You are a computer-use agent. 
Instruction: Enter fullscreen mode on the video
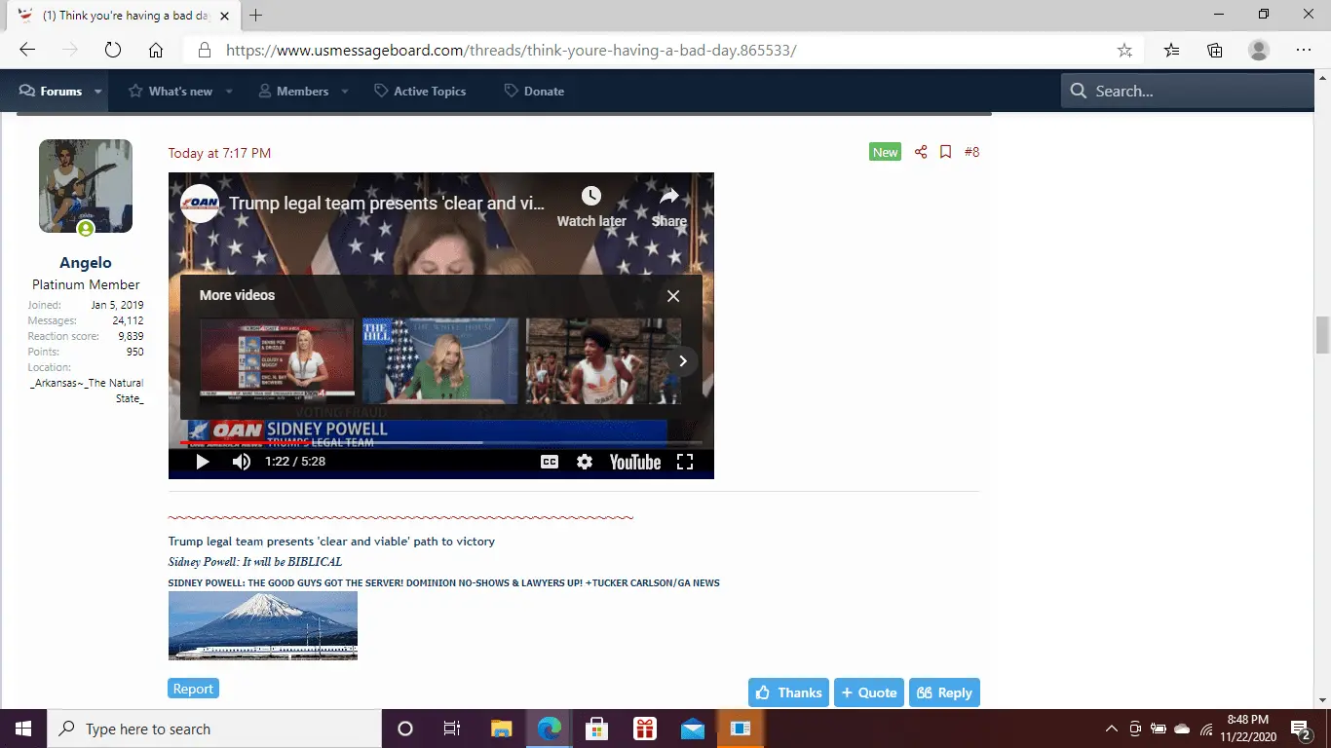click(685, 462)
